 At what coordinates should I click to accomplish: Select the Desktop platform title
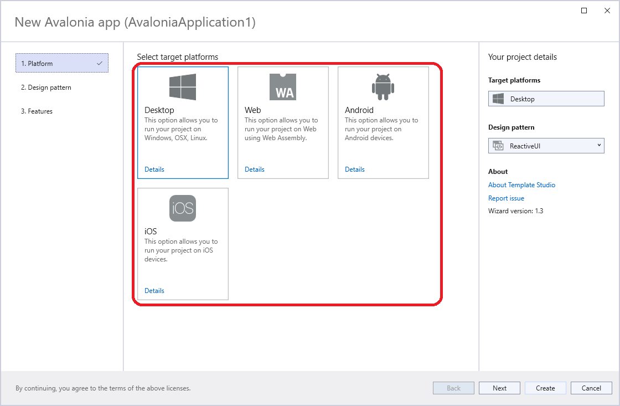click(159, 110)
